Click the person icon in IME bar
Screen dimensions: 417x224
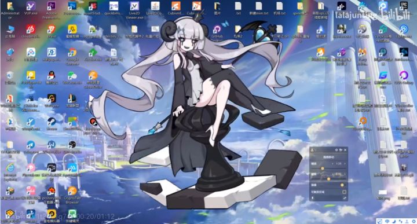407,222
